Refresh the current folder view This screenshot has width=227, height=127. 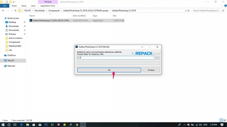(188, 11)
